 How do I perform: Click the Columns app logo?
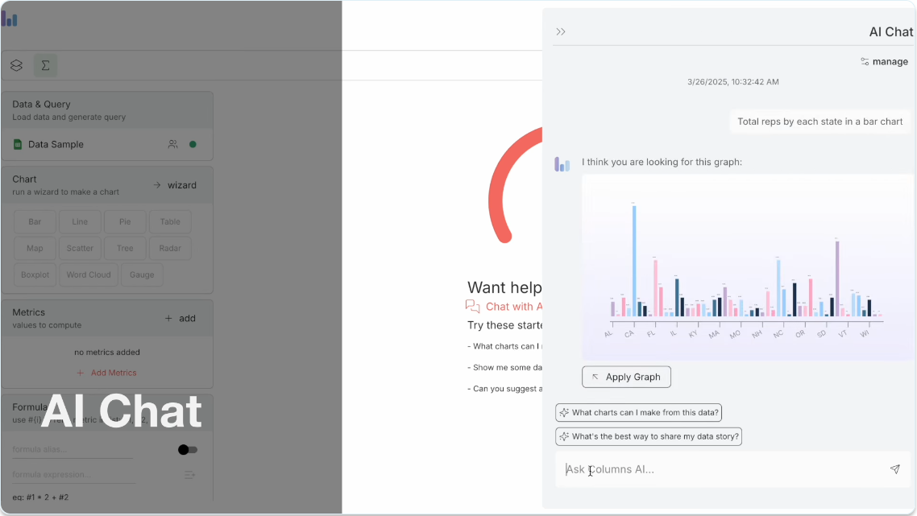10,19
